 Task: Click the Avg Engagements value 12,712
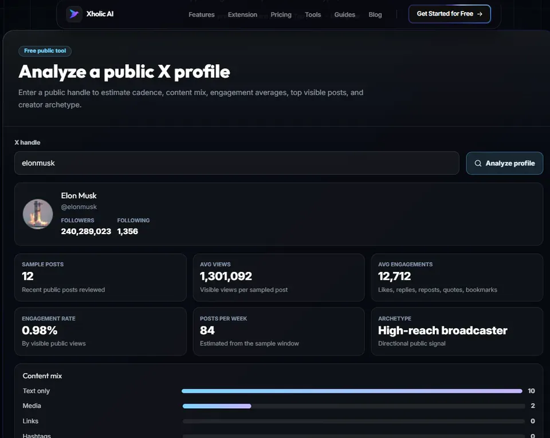[x=394, y=276]
